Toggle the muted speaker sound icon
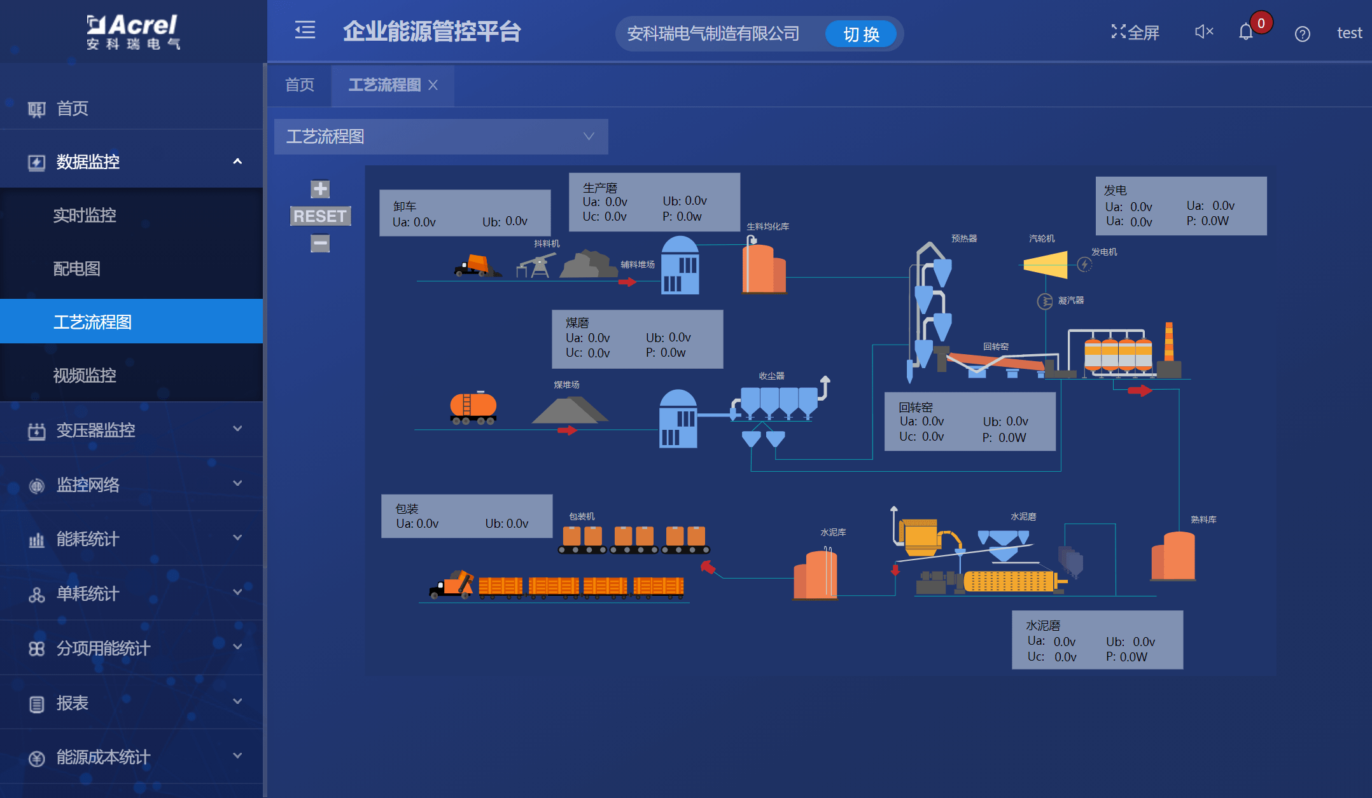The height and width of the screenshot is (798, 1372). coord(1204,32)
